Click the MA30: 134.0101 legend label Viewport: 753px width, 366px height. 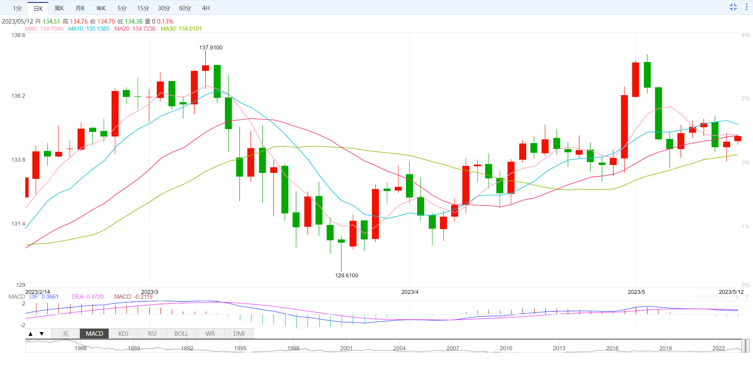click(x=181, y=29)
